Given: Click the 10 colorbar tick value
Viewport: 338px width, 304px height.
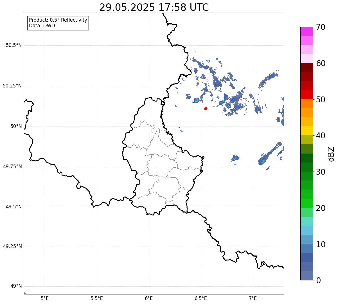Looking at the screenshot, I should [x=321, y=244].
